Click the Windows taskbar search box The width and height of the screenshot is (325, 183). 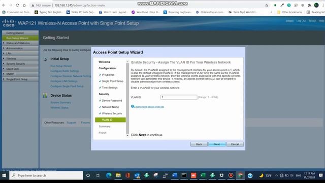pyautogui.click(x=46, y=175)
